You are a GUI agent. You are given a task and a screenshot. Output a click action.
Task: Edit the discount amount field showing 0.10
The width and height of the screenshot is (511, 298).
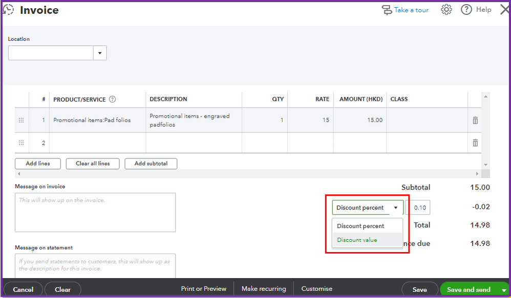(419, 208)
